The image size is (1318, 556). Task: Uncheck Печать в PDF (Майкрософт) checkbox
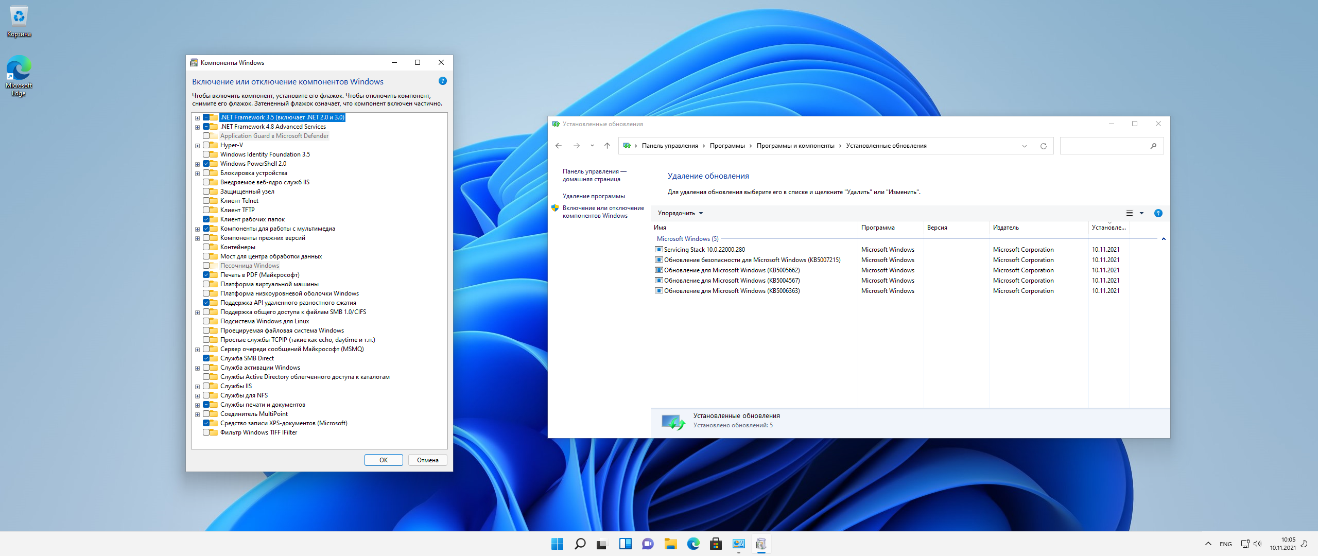[x=206, y=275]
